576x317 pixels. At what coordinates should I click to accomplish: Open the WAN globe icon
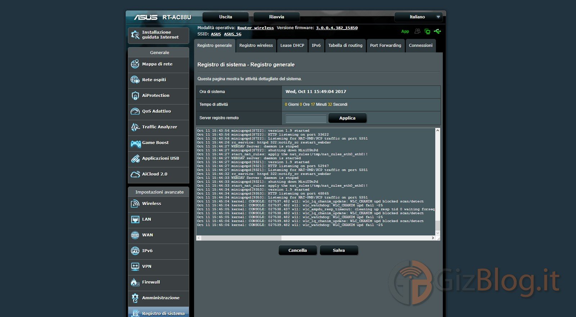click(135, 235)
